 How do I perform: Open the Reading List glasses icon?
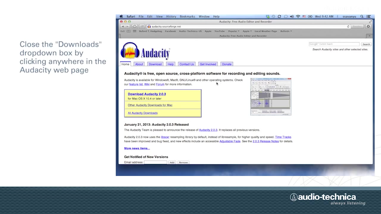(123, 31)
